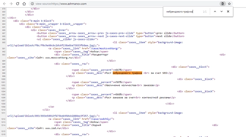The height and width of the screenshot is (137, 246).
Task: Click the text контекстной рекламы
Action: [x=156, y=97]
